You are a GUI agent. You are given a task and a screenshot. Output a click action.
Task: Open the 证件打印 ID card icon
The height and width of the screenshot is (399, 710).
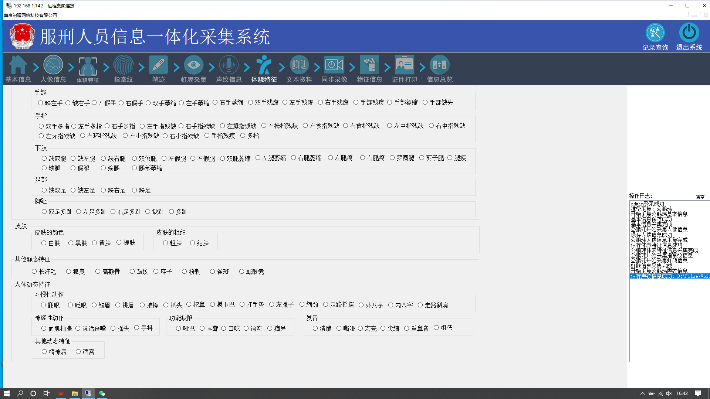(404, 65)
